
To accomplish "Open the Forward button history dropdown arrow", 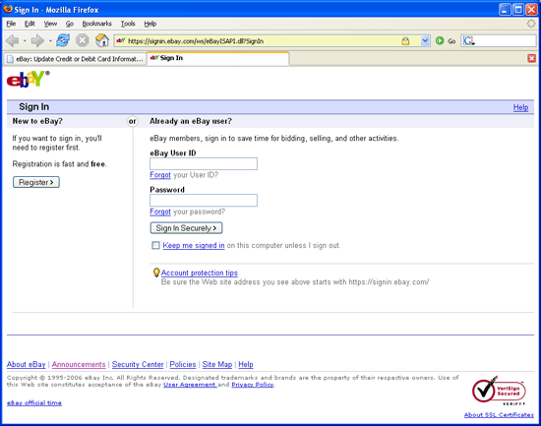I will click(50, 41).
